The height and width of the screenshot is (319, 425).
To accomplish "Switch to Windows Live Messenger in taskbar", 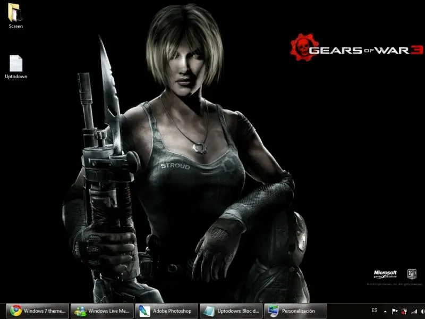I will pyautogui.click(x=102, y=311).
